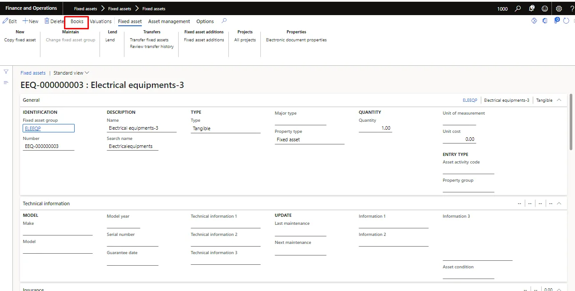Click the Lend button

[110, 40]
